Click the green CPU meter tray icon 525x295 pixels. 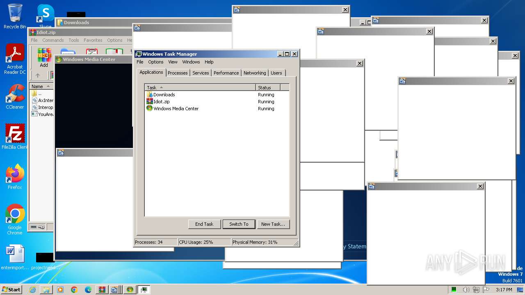coord(454,290)
